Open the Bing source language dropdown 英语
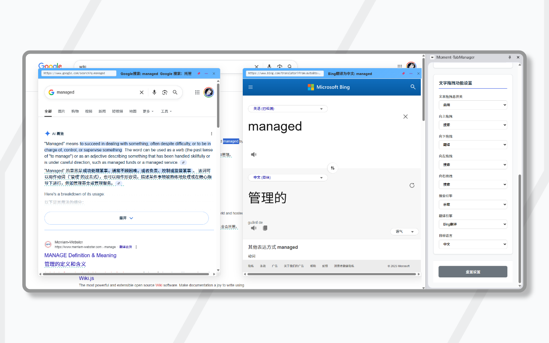 tap(288, 109)
